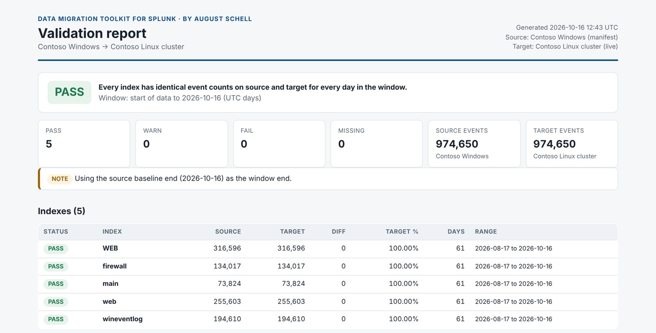656x333 pixels.
Task: Select the Validation report heading
Action: tap(92, 33)
